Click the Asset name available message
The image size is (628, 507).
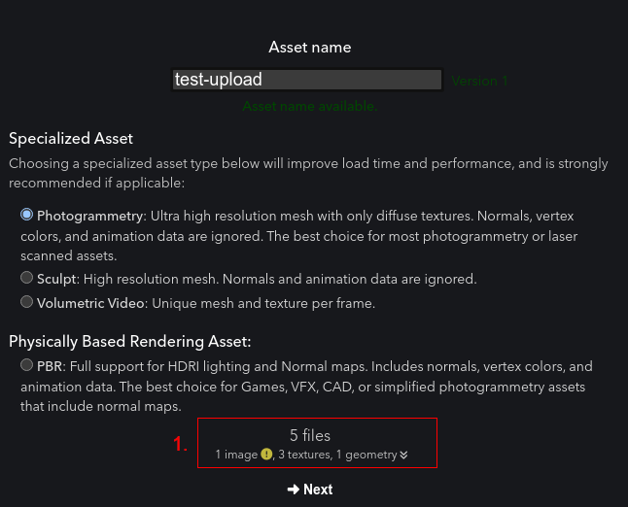point(310,107)
